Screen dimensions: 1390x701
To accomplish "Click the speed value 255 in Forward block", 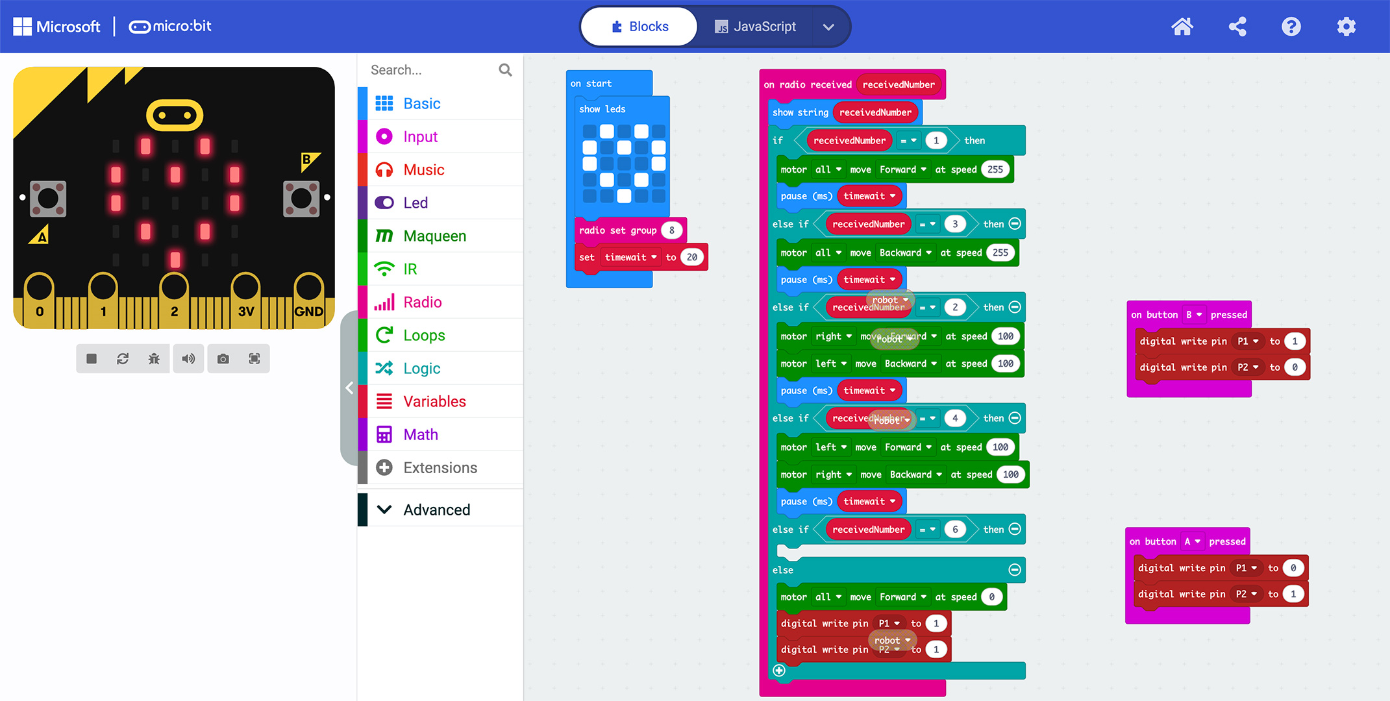I will point(995,169).
